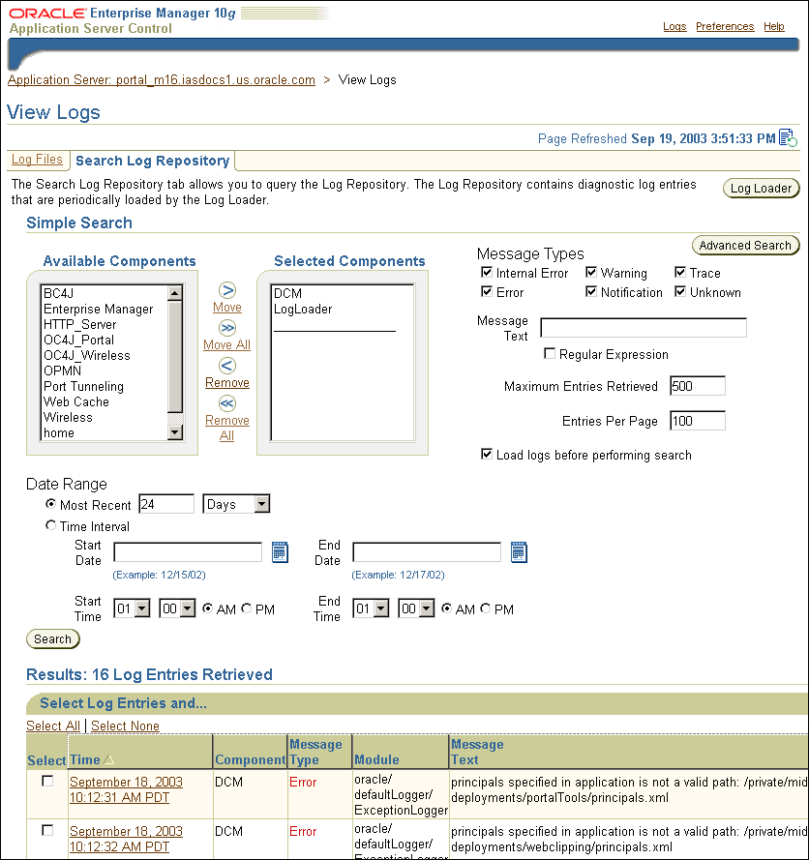Image resolution: width=809 pixels, height=860 pixels.
Task: Click the Remove component arrow icon
Action: pyautogui.click(x=226, y=366)
